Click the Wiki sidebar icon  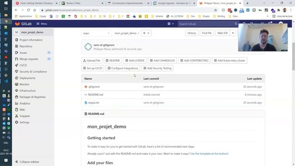[x=17, y=110]
